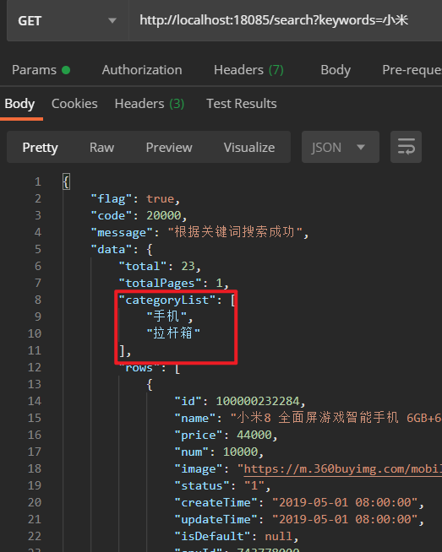
Task: Open the request Headers (7) tab
Action: tap(248, 70)
